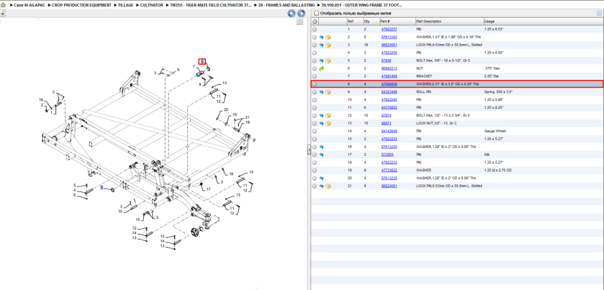The width and height of the screenshot is (604, 290).
Task: Click plus icon on Ref 4 PIN row
Action: tap(314, 53)
